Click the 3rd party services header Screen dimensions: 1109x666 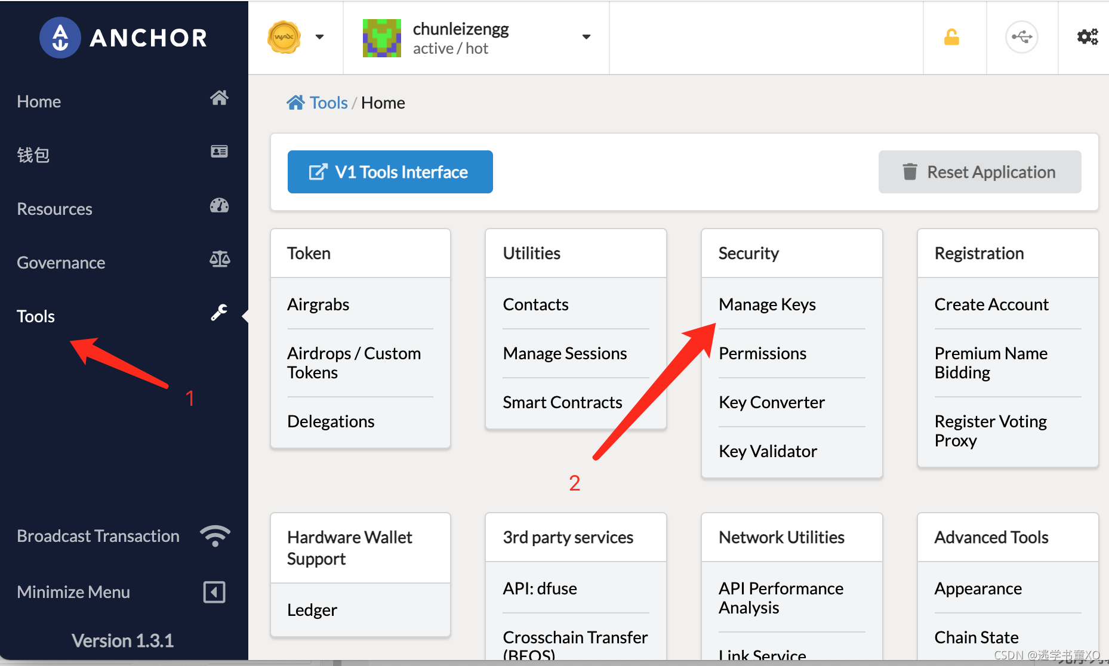point(576,537)
